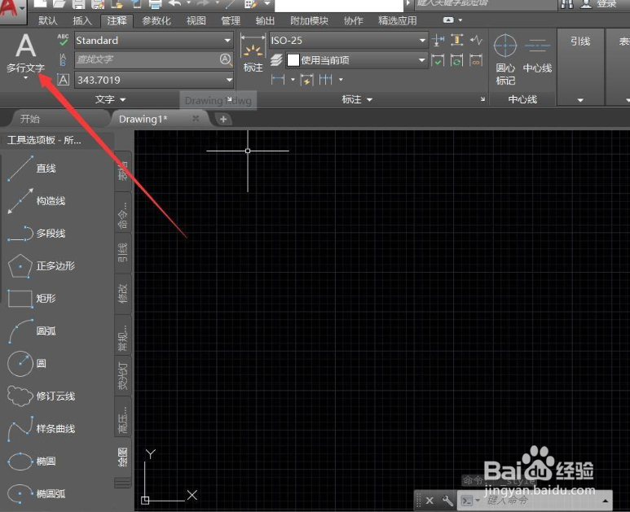Viewport: 630px width, 512px height.
Task: Toggle the ribbon minimize button
Action: click(448, 20)
